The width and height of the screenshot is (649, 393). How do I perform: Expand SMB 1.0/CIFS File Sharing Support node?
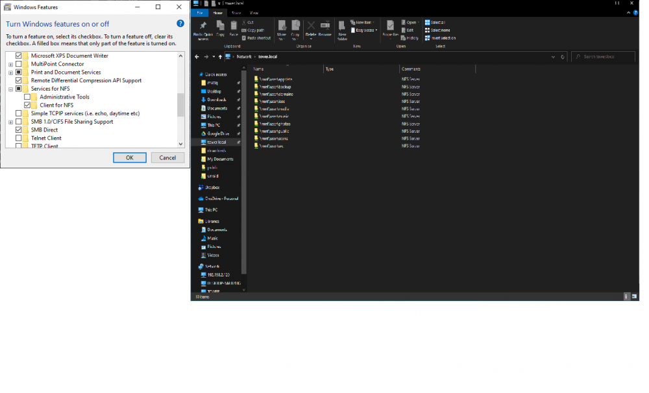[11, 122]
